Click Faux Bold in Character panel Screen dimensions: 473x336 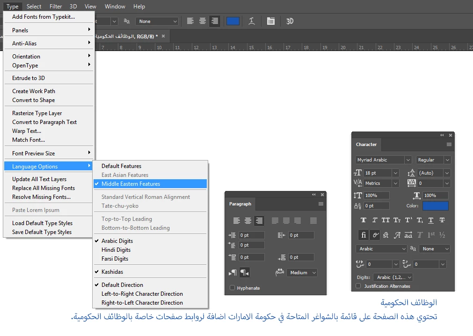363,220
